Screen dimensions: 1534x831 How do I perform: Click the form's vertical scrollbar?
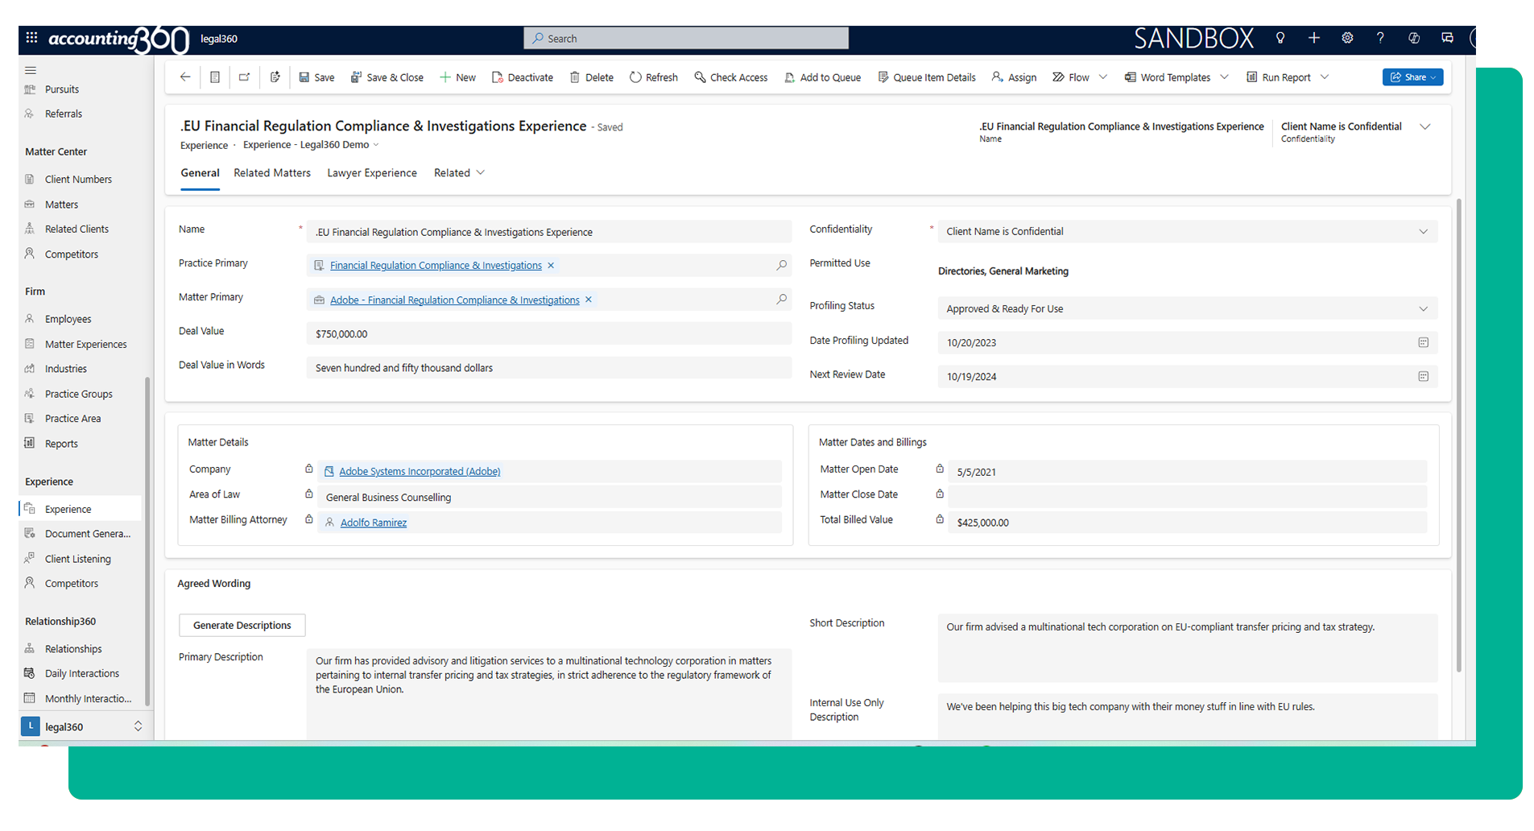tap(1458, 435)
